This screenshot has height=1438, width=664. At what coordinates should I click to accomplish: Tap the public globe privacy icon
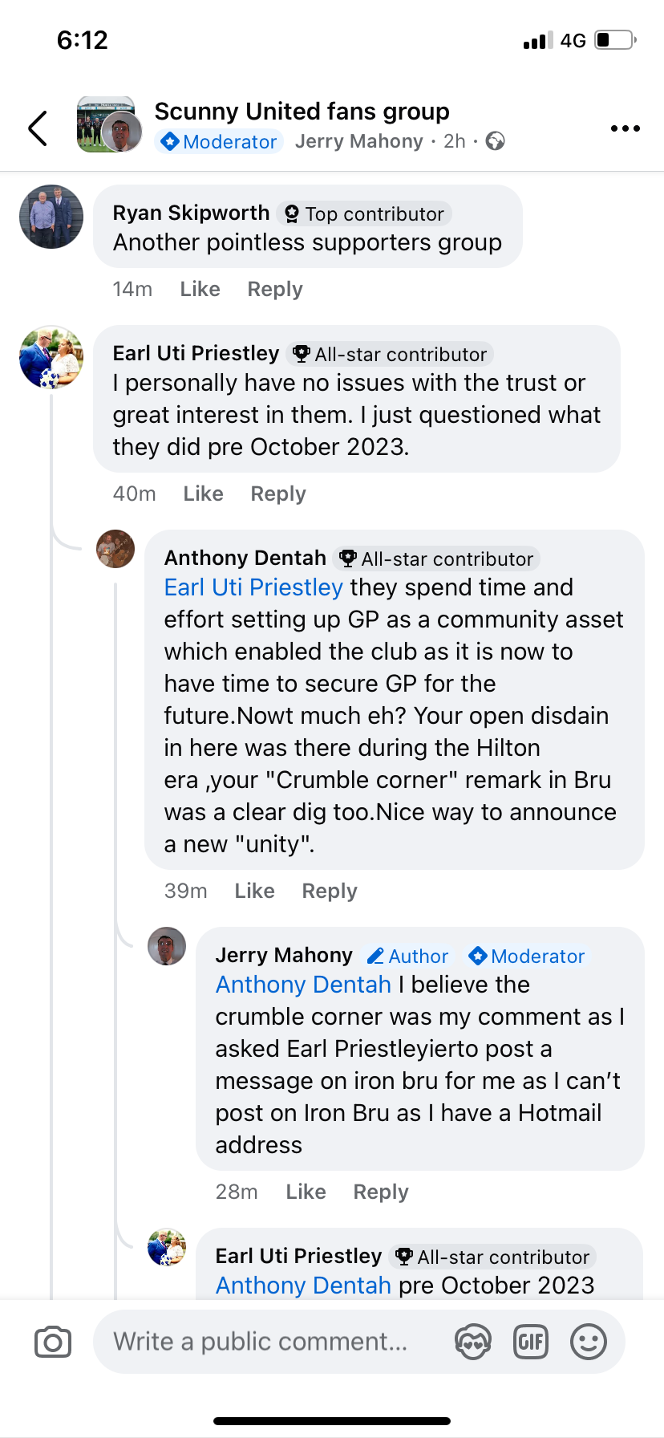click(x=496, y=141)
